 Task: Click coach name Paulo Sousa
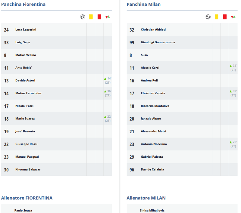tap(23, 210)
